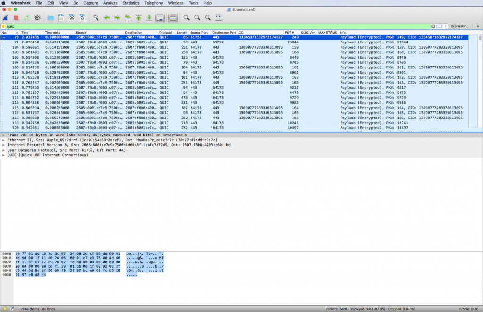Open the Statistics menu
The width and height of the screenshot is (483, 312).
click(131, 3)
